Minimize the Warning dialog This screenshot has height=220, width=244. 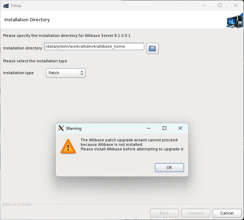(x=148, y=128)
